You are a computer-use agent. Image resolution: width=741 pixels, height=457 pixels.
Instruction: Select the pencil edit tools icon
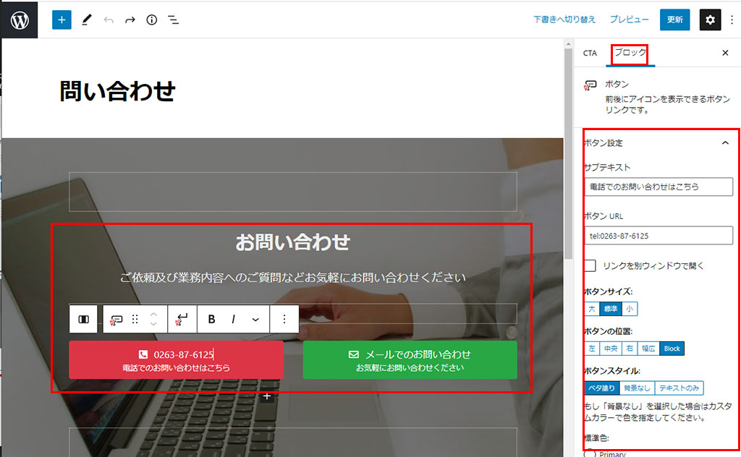(x=87, y=20)
